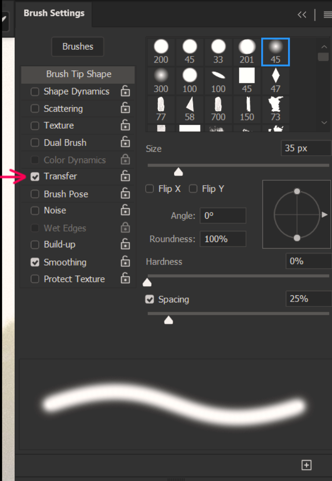
Task: Pick the diamond-shaped 47 brush tip
Action: (x=276, y=79)
